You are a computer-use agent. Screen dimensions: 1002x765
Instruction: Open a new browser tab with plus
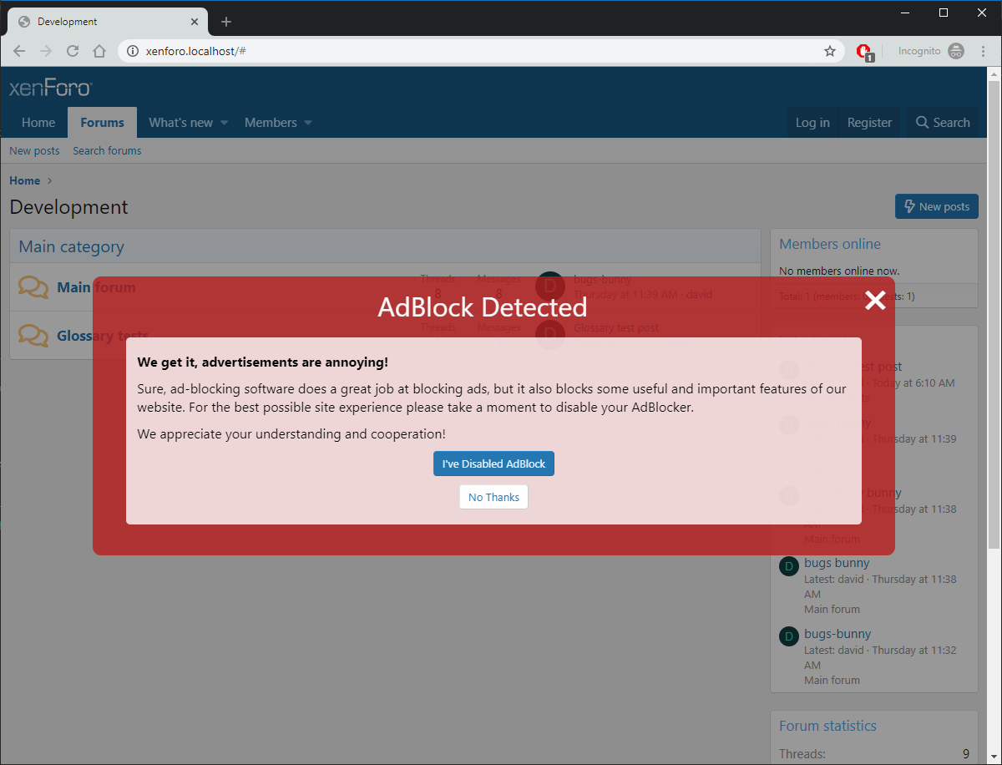point(225,22)
